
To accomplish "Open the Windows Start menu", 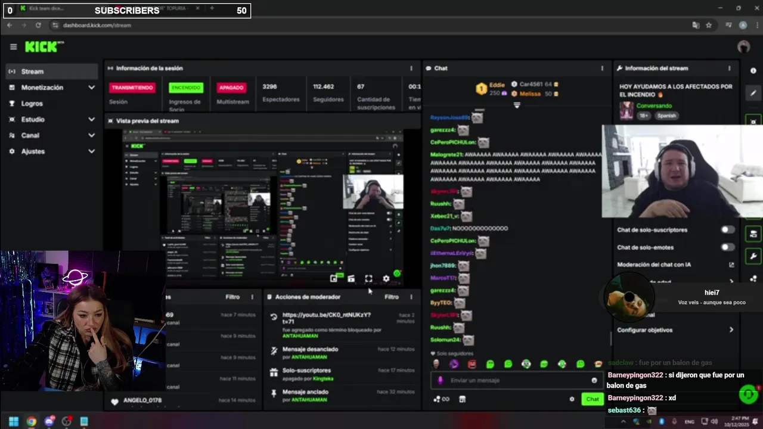I will [13, 421].
